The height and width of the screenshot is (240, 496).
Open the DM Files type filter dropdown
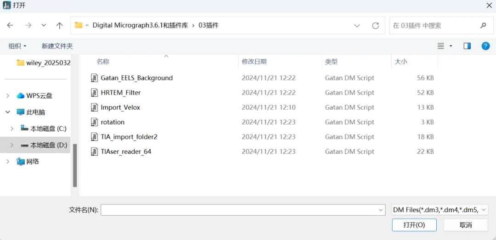440,210
